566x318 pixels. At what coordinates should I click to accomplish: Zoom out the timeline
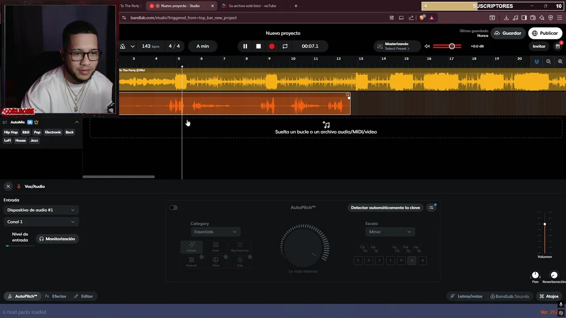click(548, 61)
